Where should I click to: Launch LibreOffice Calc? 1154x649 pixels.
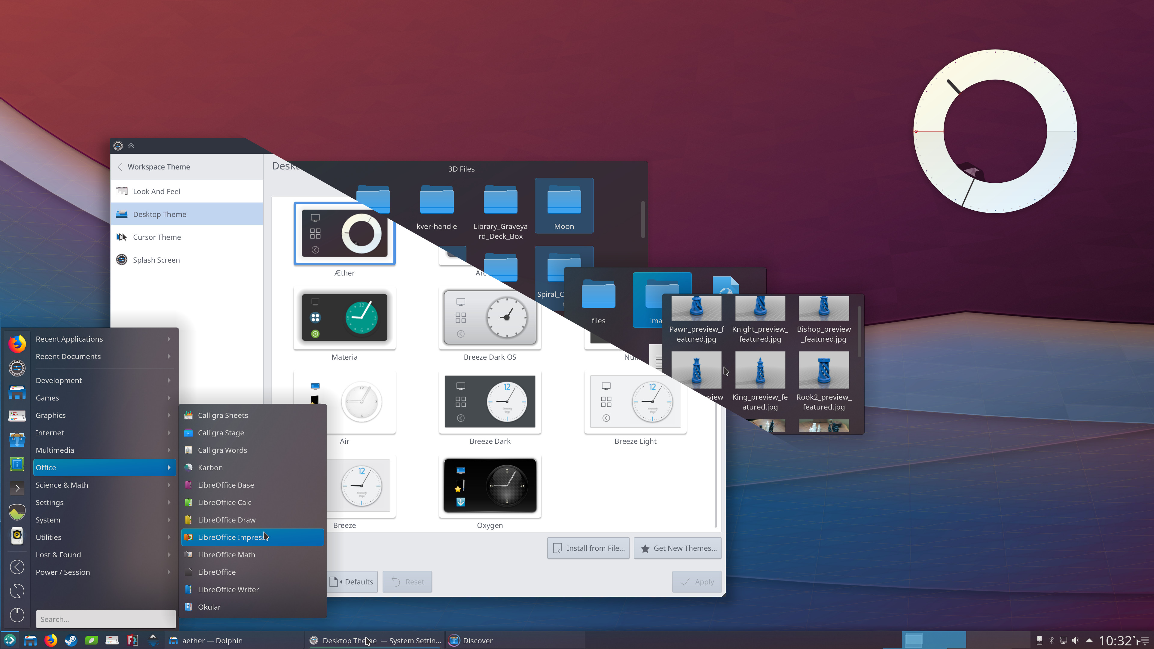pyautogui.click(x=252, y=503)
